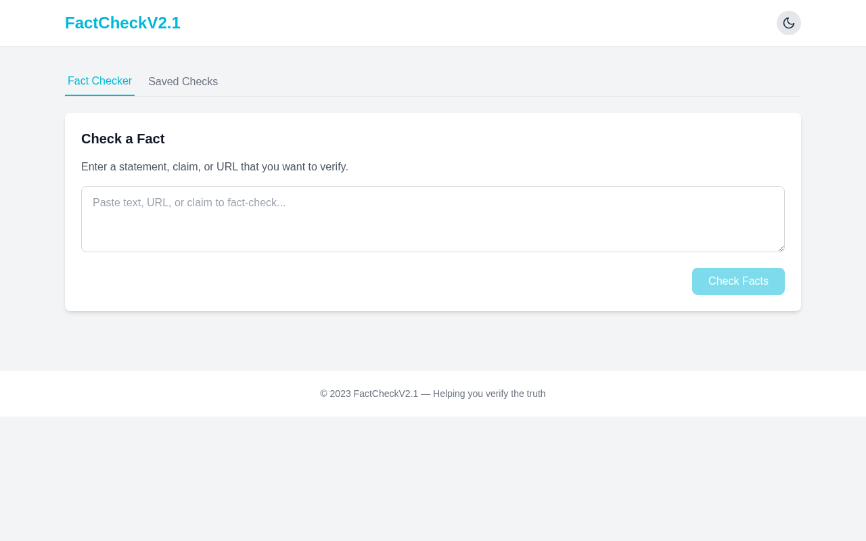Click the Check Facts submit control
Viewport: 866px width, 541px height.
click(738, 281)
